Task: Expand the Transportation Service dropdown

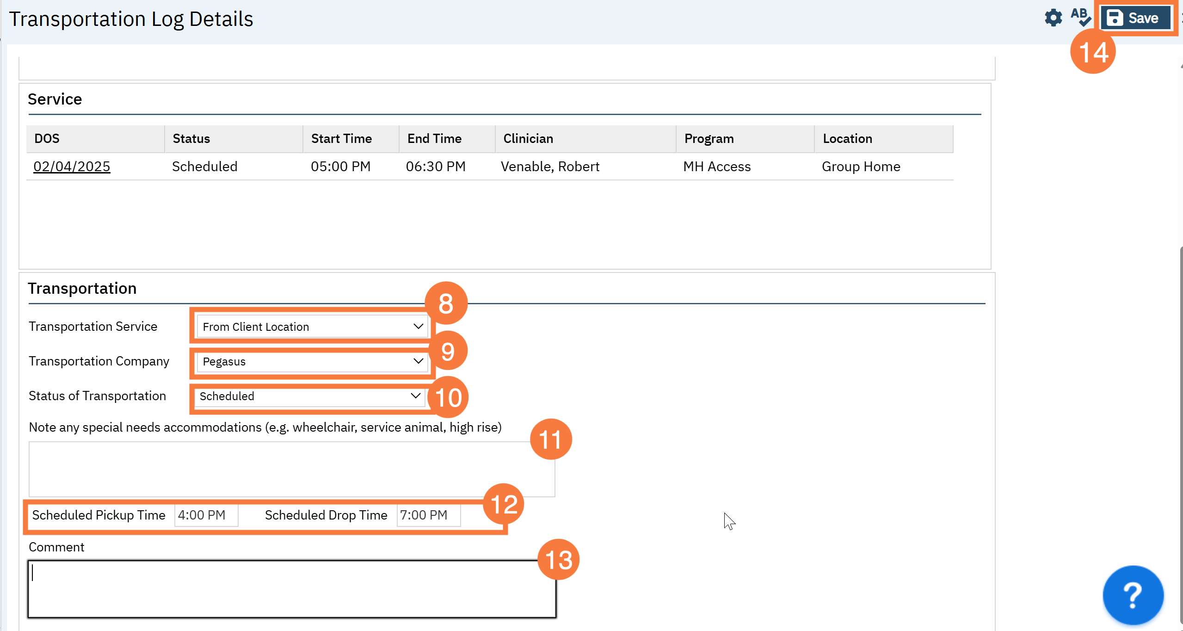Action: point(313,327)
